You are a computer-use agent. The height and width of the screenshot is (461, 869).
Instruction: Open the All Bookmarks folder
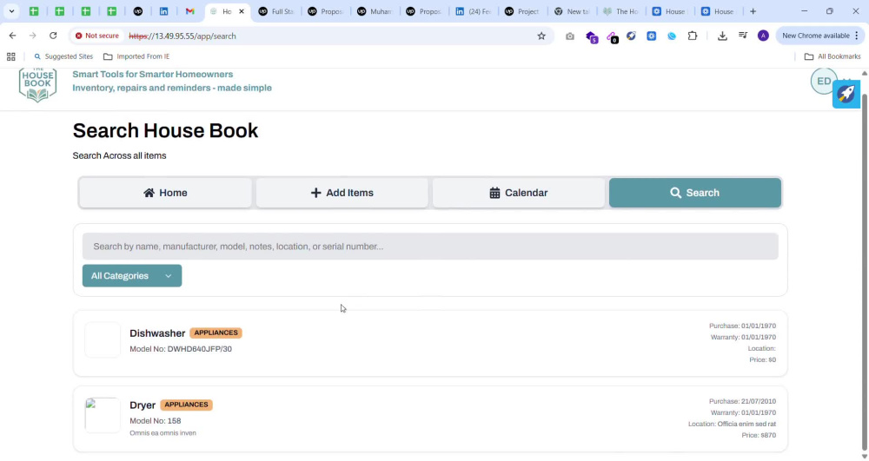833,56
